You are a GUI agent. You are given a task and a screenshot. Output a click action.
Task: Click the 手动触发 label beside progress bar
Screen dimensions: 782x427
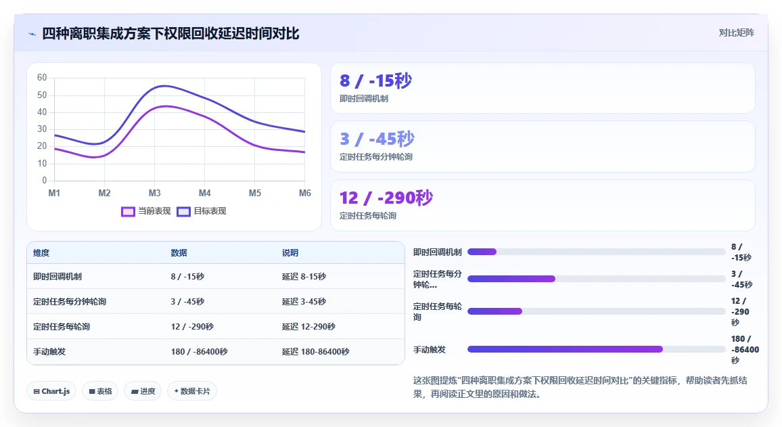tap(430, 349)
